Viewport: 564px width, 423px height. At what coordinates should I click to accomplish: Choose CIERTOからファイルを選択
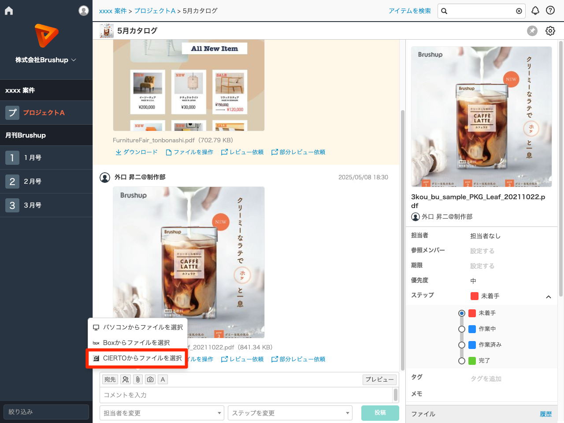point(137,358)
